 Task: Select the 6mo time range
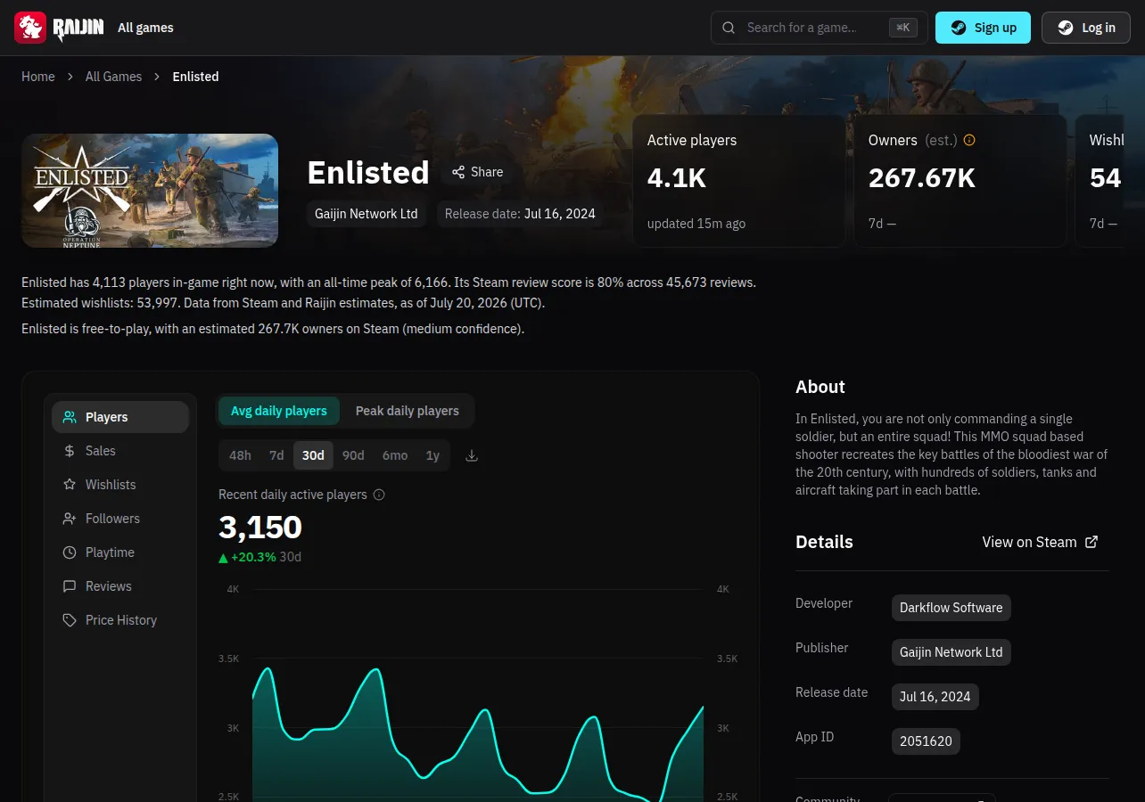point(395,455)
